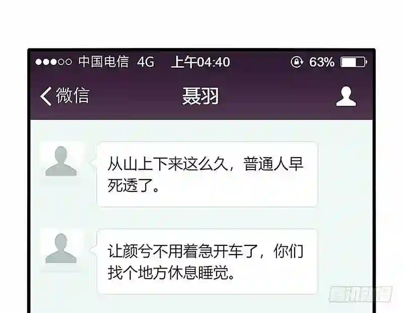
Task: Tap the first message sender avatar
Action: pos(61,161)
